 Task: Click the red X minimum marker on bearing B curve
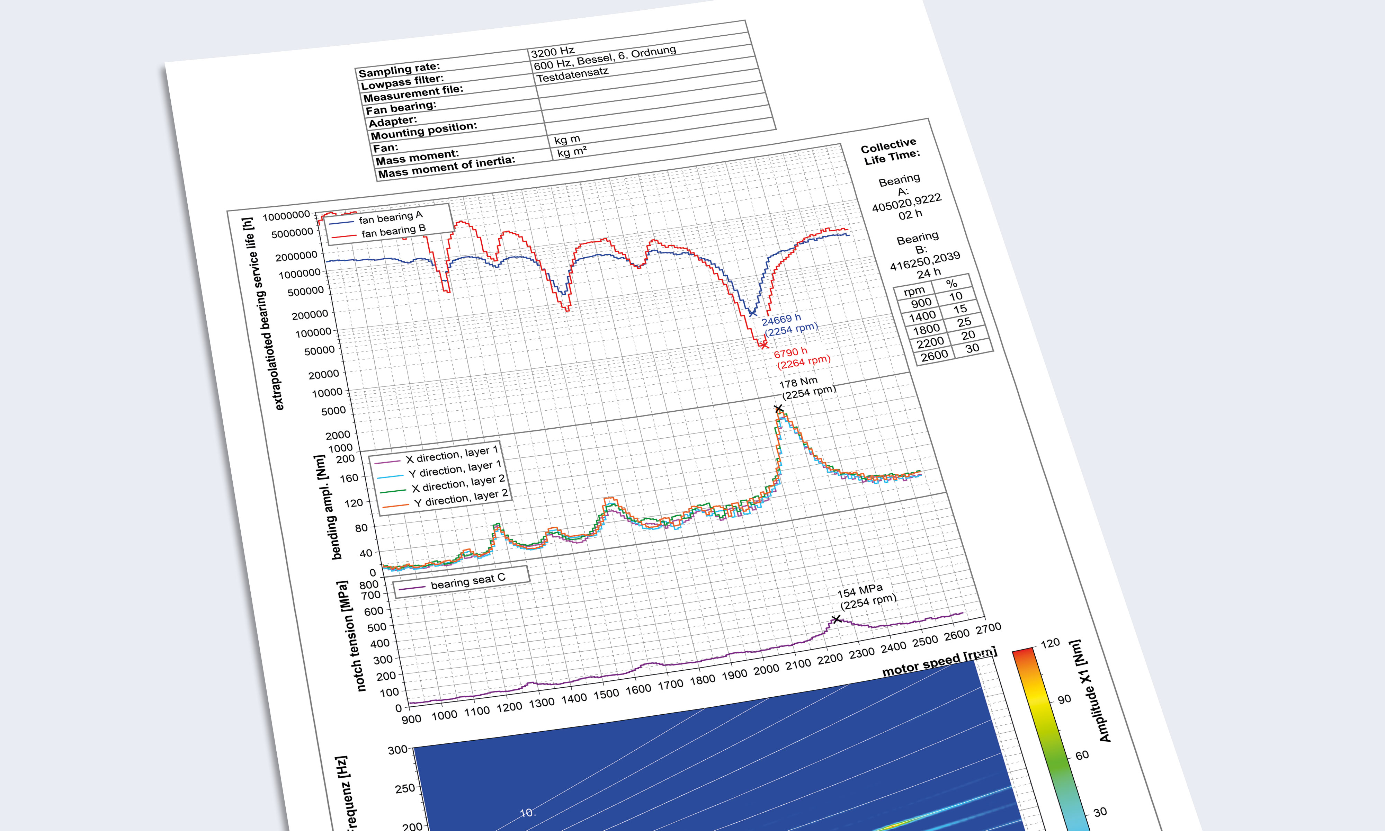point(764,345)
